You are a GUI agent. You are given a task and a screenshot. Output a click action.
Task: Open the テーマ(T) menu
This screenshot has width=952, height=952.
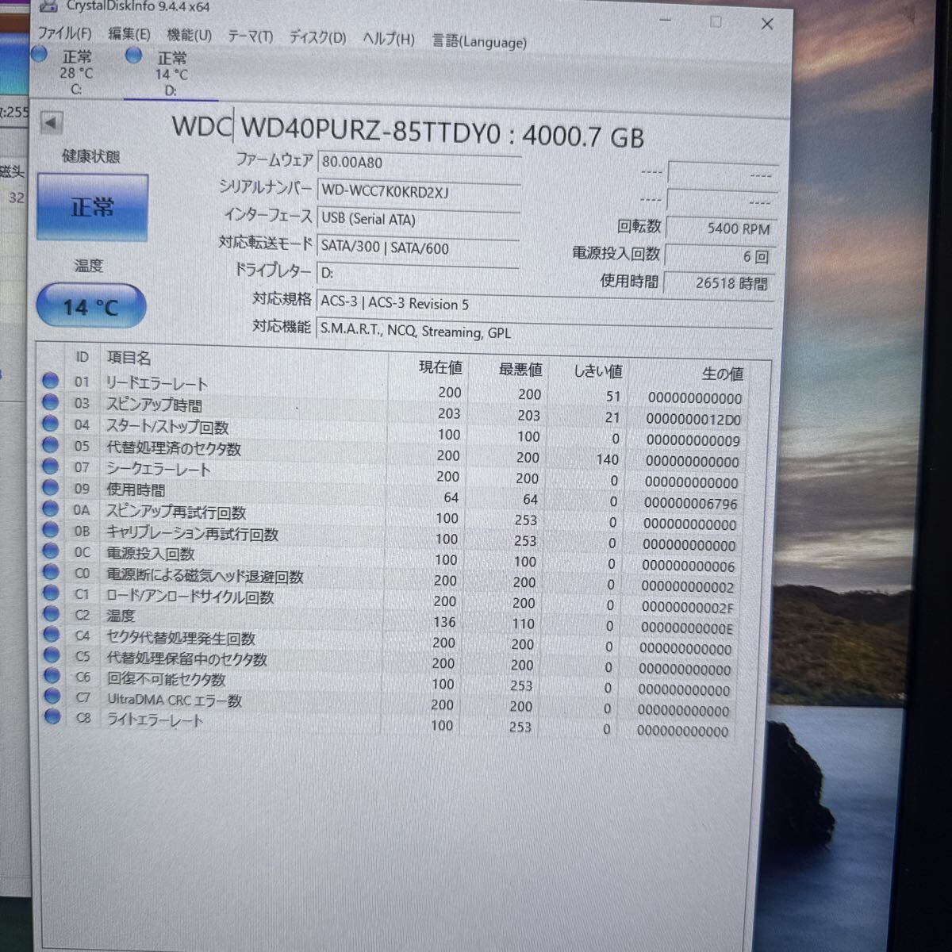[x=250, y=36]
